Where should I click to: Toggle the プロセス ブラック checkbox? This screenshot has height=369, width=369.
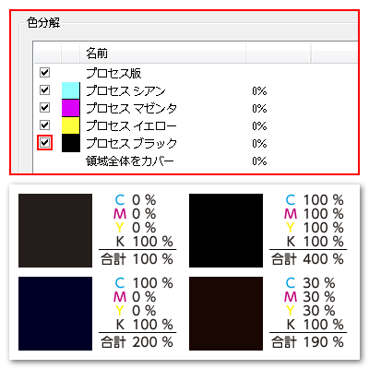[44, 143]
